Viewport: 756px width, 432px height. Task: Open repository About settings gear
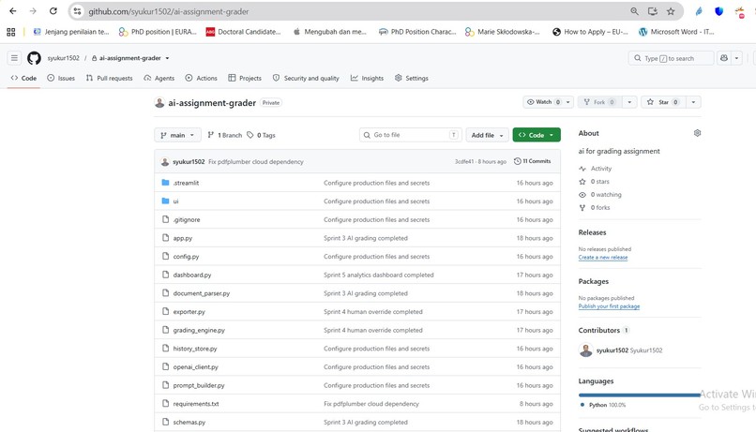click(x=697, y=133)
